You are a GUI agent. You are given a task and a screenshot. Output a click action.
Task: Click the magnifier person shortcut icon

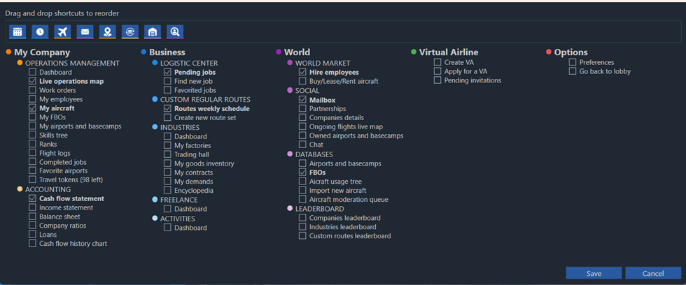175,31
